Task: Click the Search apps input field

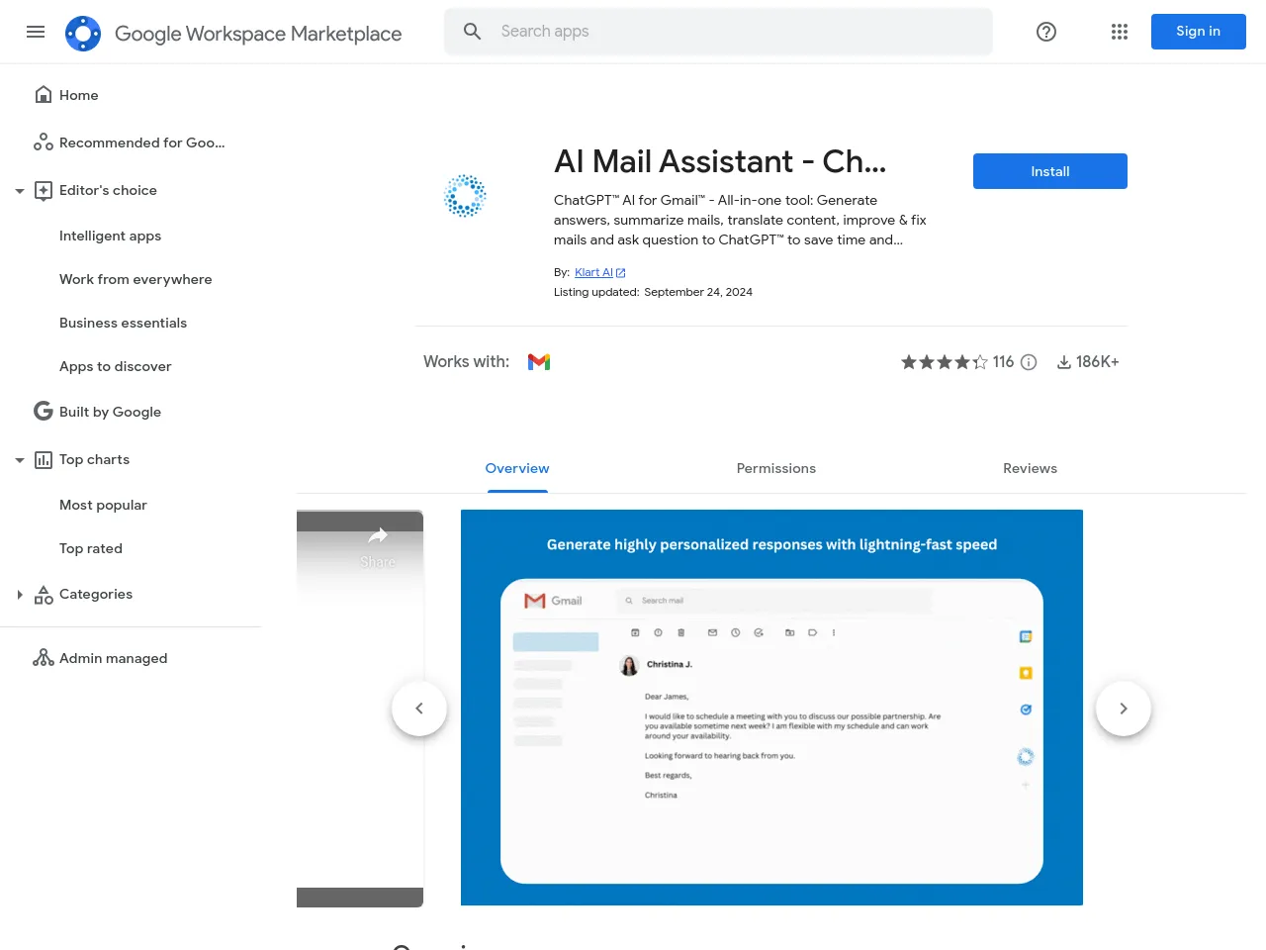Action: [x=732, y=32]
